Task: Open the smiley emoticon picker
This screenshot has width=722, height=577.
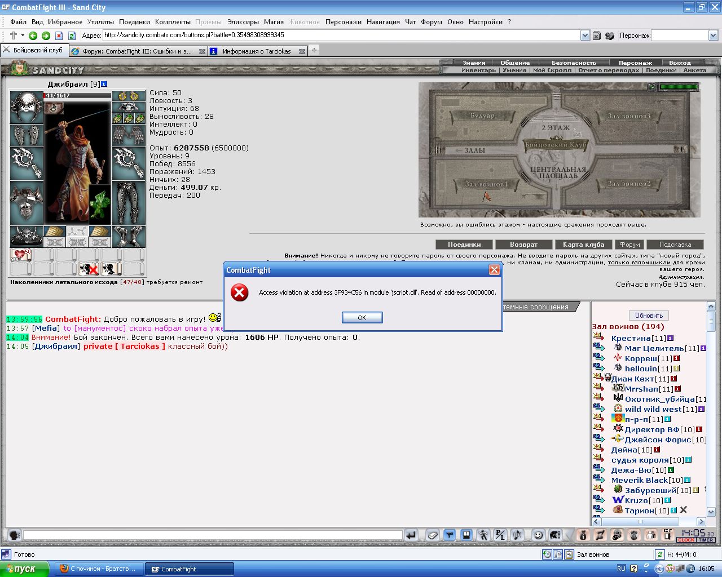Action: [538, 535]
